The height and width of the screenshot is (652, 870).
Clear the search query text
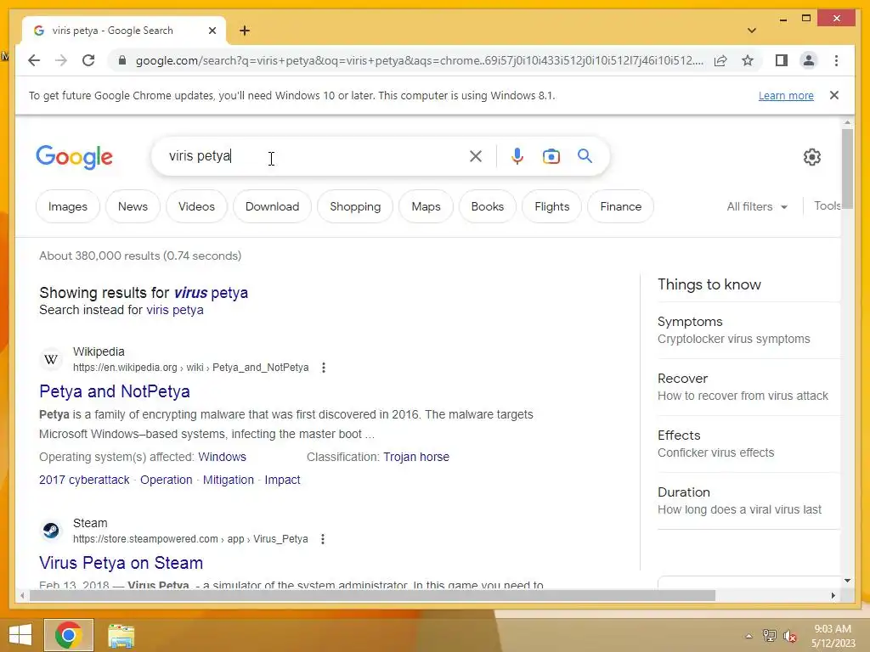476,156
